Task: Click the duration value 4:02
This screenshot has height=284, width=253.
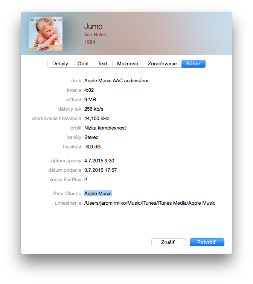Action: [89, 90]
